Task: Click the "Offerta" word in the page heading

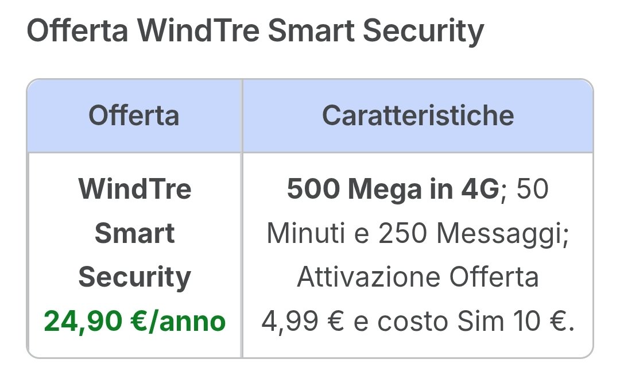Action: 77,32
